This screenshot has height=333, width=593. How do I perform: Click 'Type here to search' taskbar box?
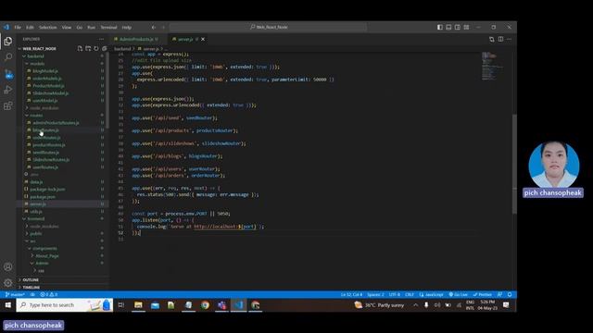(64, 305)
